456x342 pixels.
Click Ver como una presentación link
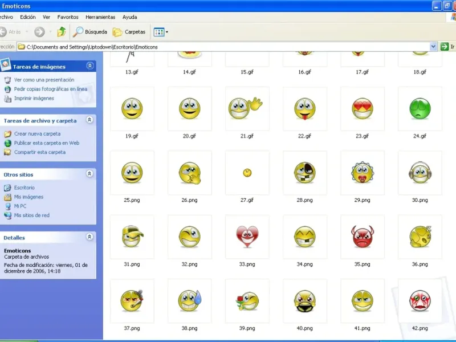[44, 80]
